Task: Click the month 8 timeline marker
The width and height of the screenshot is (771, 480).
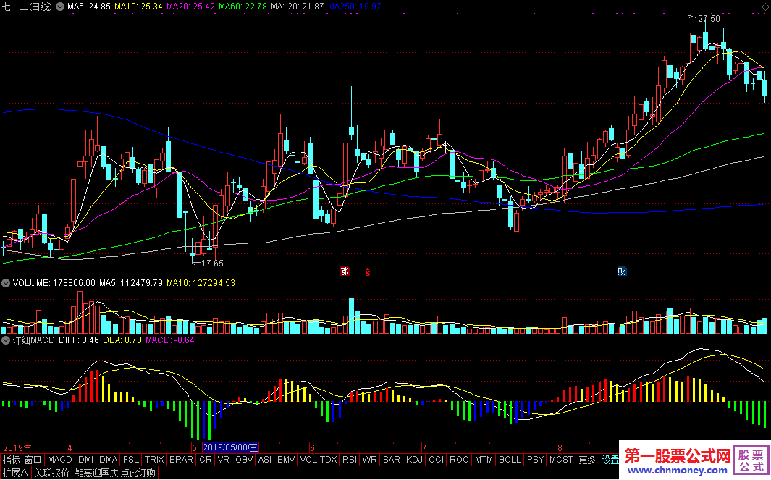Action: pyautogui.click(x=560, y=448)
